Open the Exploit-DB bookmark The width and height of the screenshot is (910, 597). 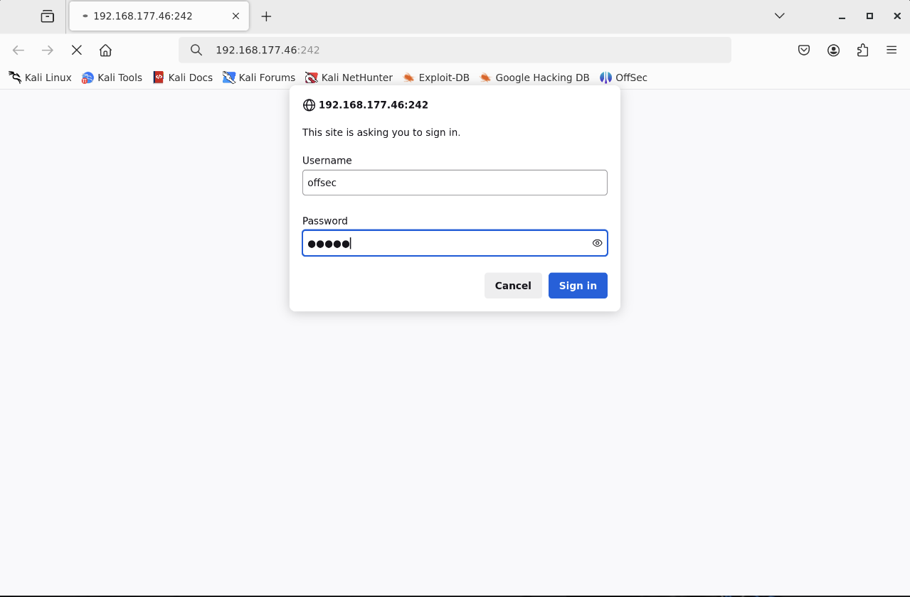[436, 77]
